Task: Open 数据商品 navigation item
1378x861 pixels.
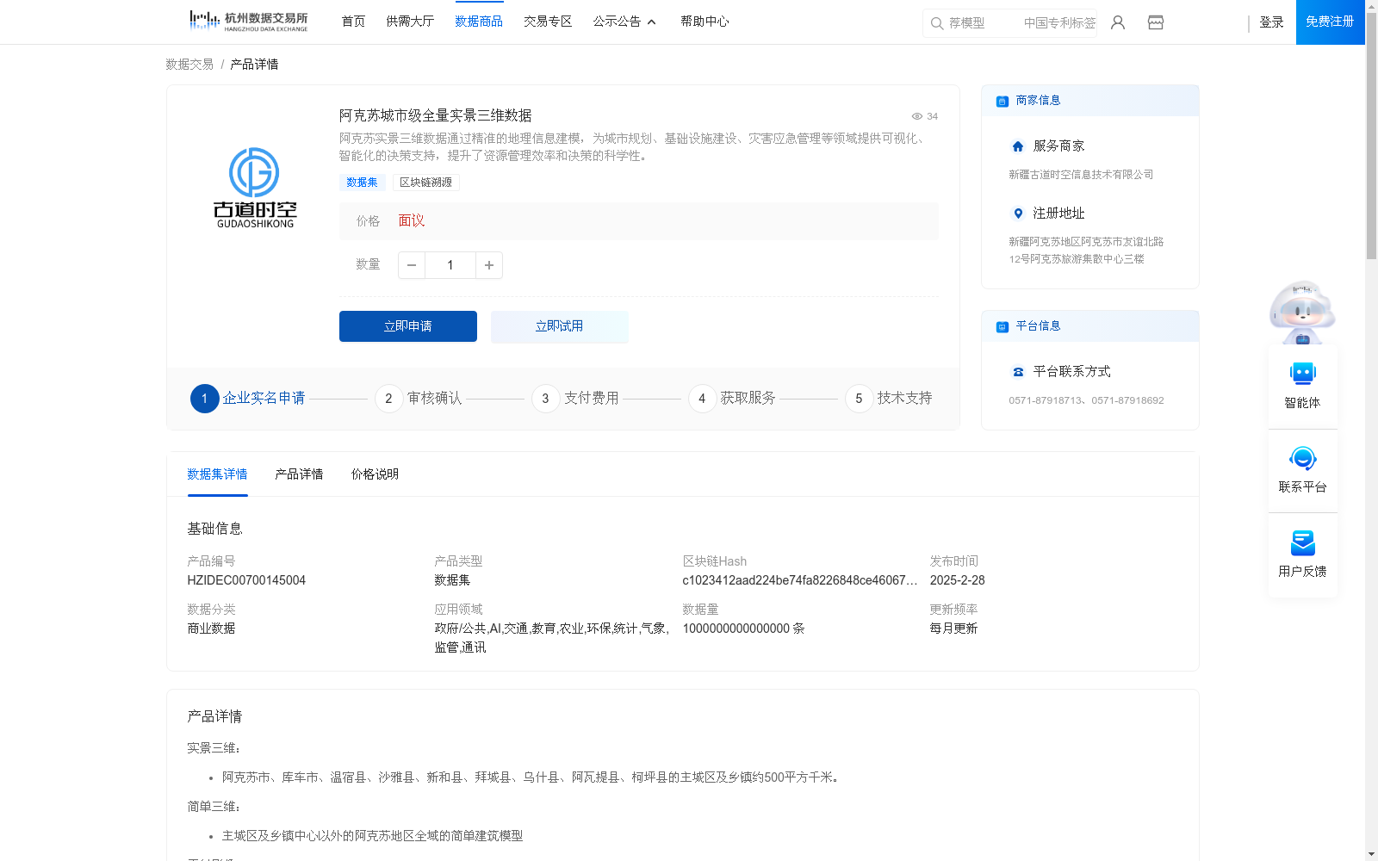Action: point(479,22)
